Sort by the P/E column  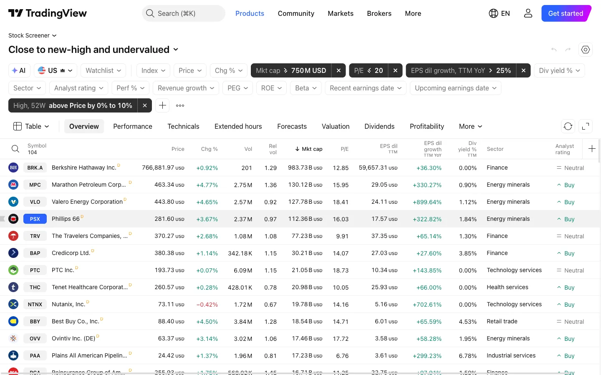coord(344,149)
